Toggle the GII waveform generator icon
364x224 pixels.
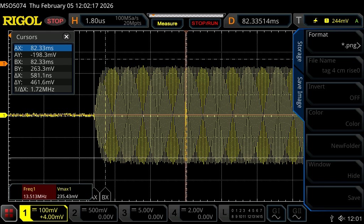click(x=297, y=213)
